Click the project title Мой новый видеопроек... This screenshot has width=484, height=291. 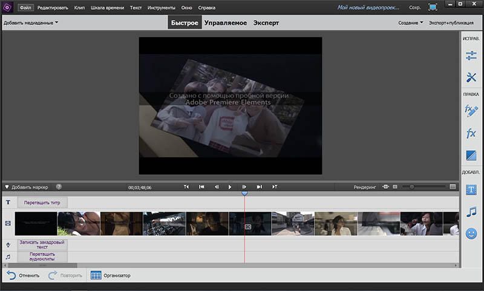tap(368, 7)
